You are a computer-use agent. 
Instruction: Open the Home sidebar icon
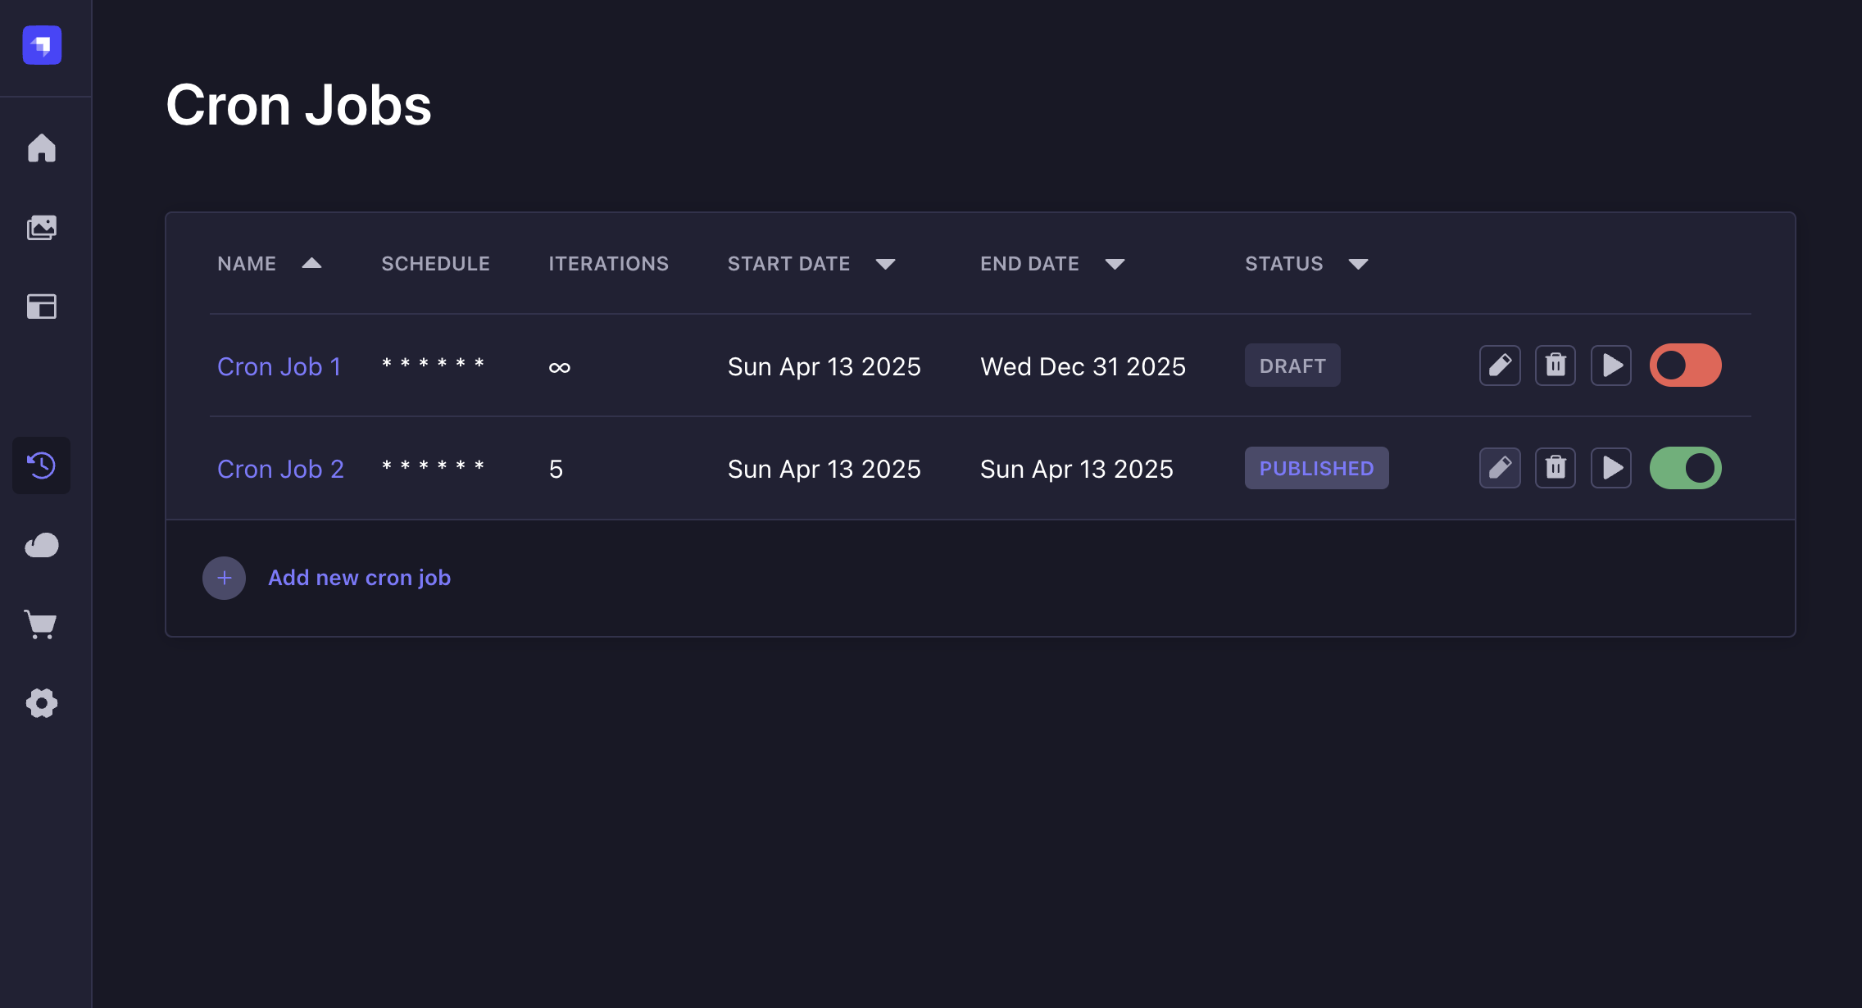(42, 148)
